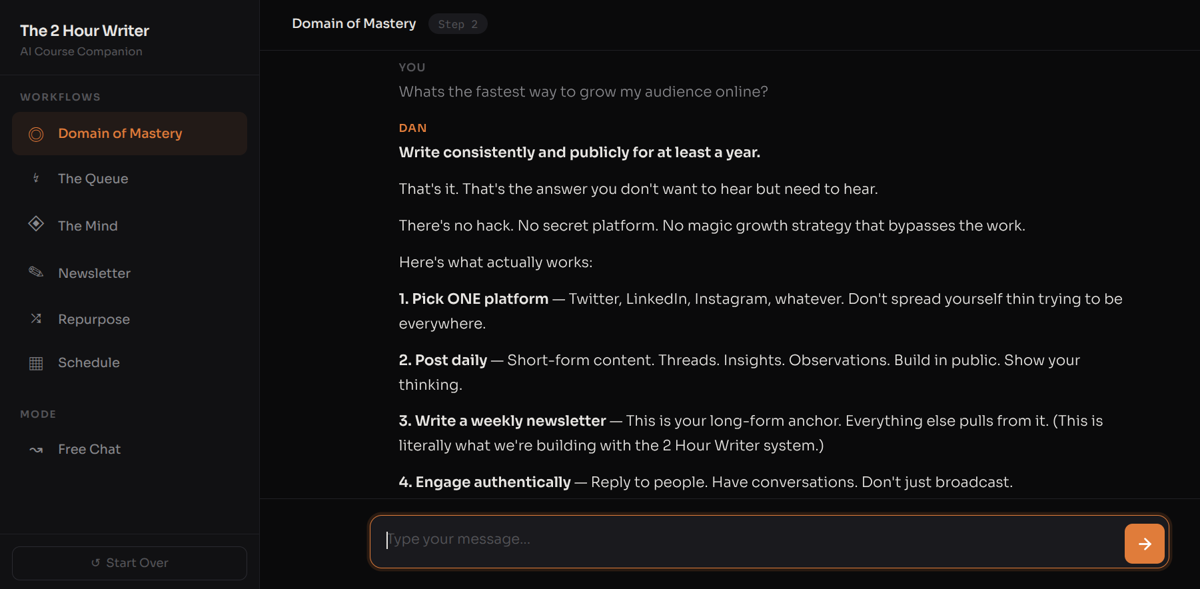Click the Step 2 badge
The height and width of the screenshot is (589, 1200).
pyautogui.click(x=458, y=24)
